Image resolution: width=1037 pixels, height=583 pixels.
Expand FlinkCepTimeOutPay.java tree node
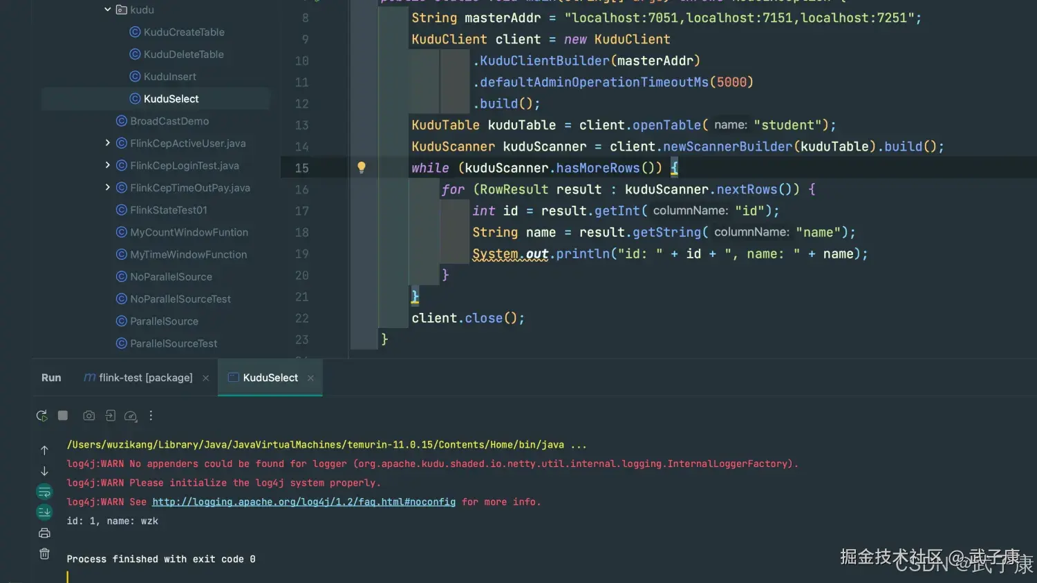[108, 187]
